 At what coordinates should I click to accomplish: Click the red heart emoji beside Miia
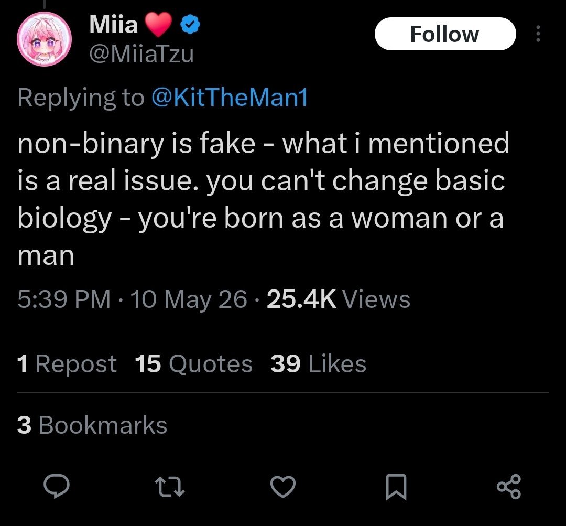tap(158, 24)
